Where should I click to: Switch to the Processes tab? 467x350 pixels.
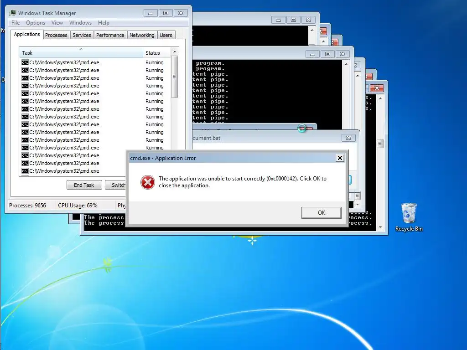(56, 35)
